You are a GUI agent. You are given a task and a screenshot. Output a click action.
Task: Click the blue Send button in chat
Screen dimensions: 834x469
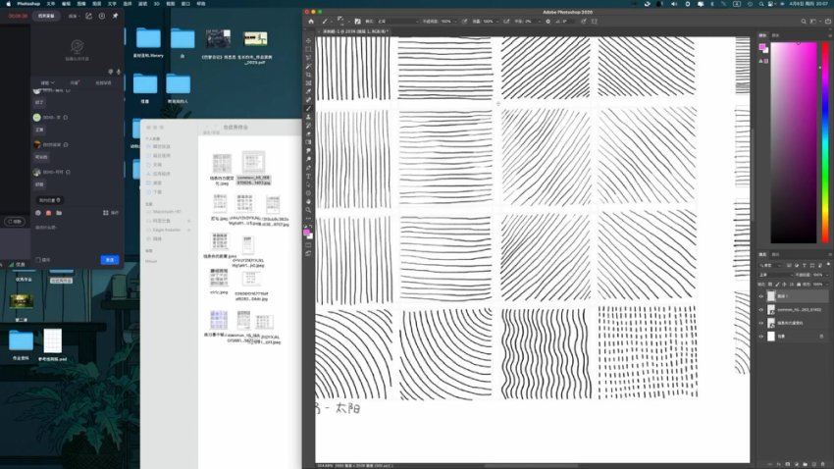pos(110,259)
